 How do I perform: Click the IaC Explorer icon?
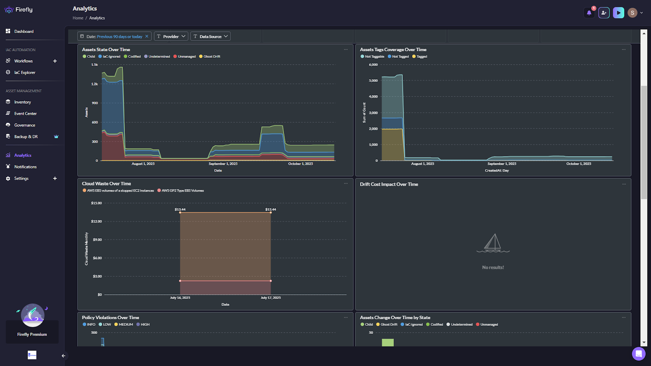tap(8, 72)
